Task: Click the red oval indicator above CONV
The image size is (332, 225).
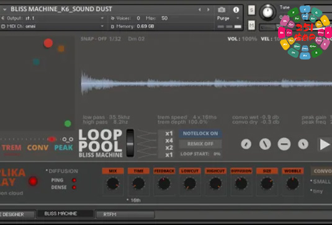Action: click(52, 139)
